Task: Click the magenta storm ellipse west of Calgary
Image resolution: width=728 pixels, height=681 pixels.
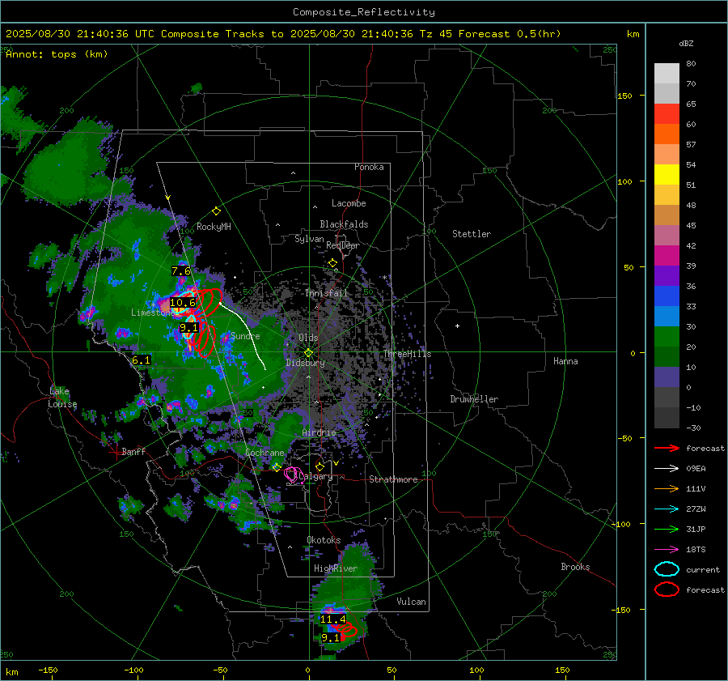Action: pyautogui.click(x=293, y=475)
